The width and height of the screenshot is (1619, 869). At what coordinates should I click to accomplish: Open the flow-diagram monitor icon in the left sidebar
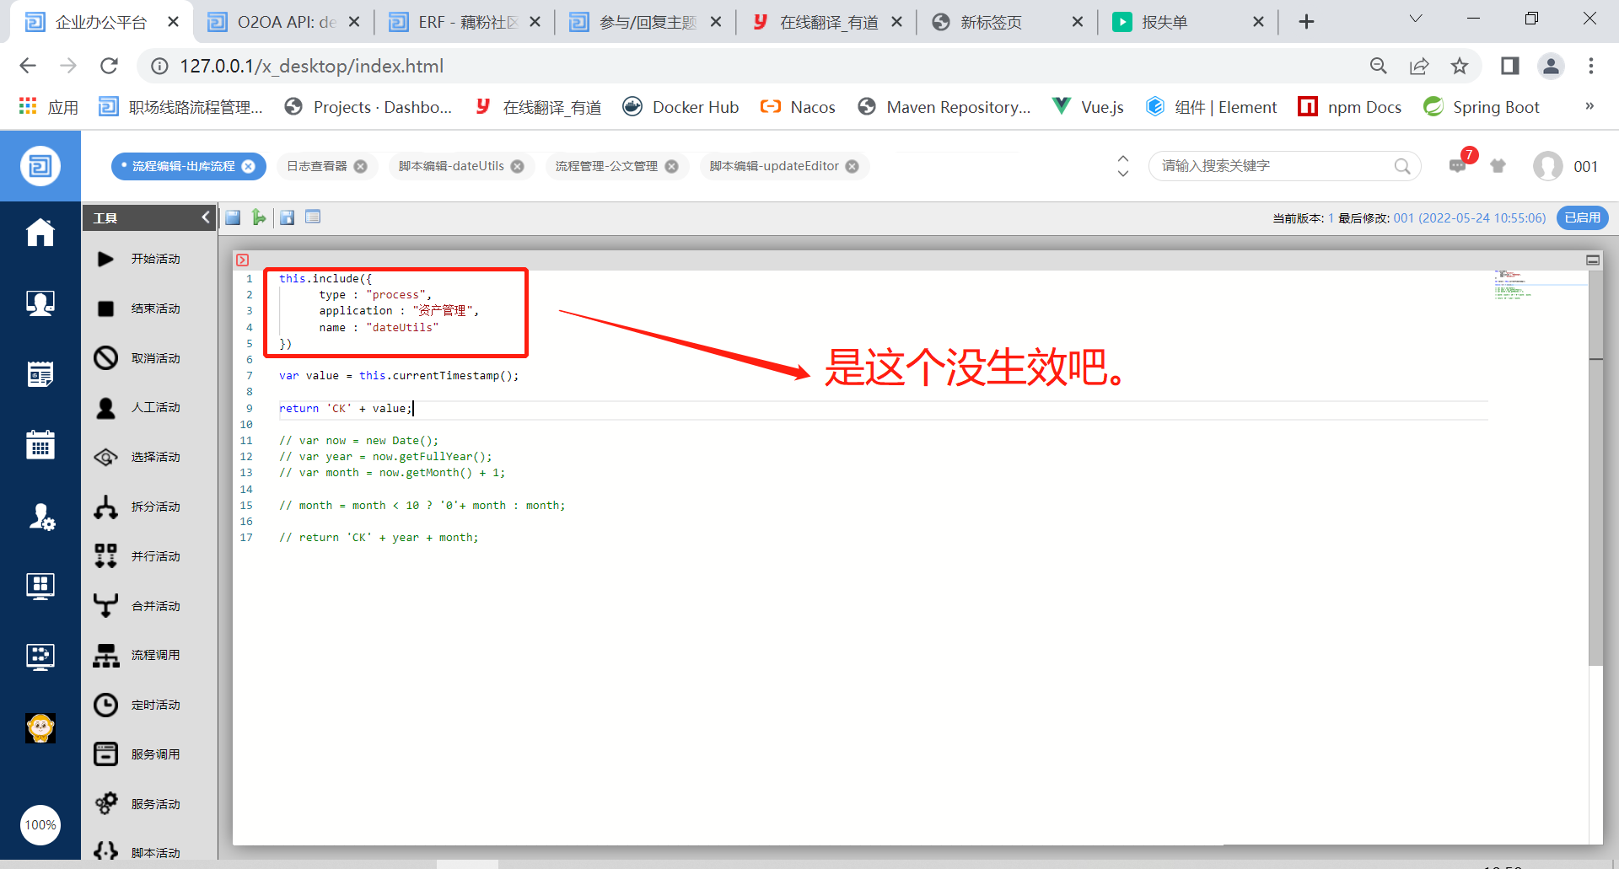40,657
